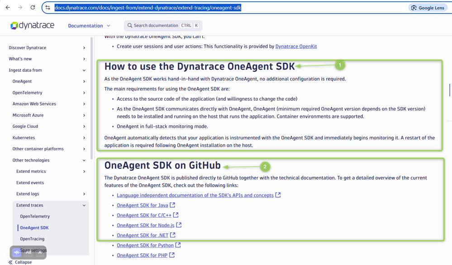
Task: Expand Other container platforms chevron
Action: tap(84, 149)
